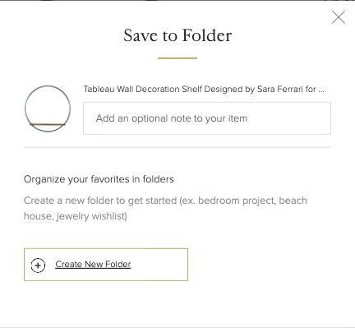This screenshot has height=328, width=355.
Task: Click the Tableau Wall Decoration Shelf title
Action: click(204, 89)
